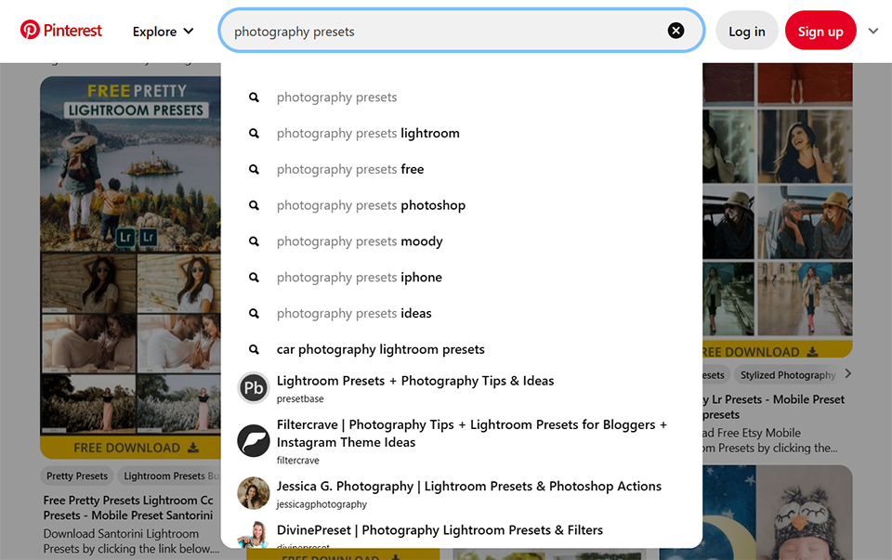Click magnifier icon beside first 'photography presets' suggestion
Viewport: 892px width, 560px height.
coord(254,98)
